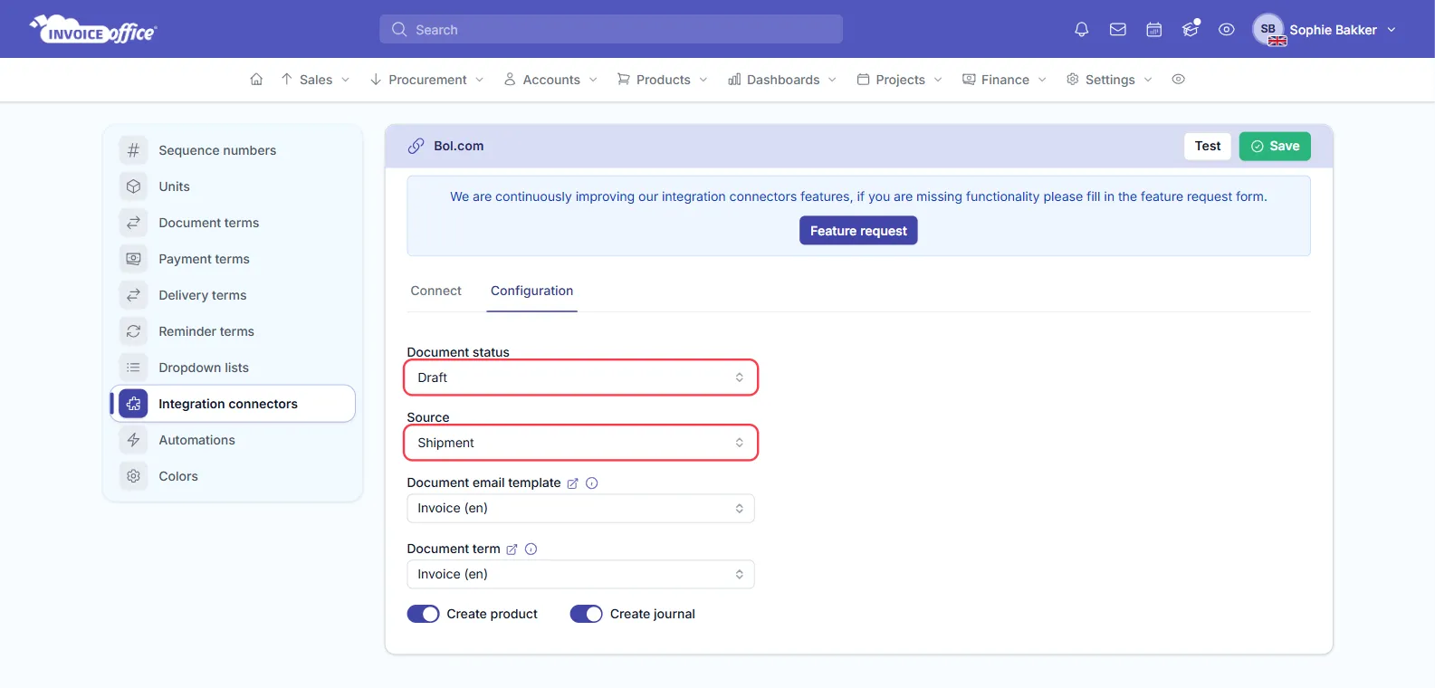Open the Document email template dropdown
Image resolution: width=1435 pixels, height=688 pixels.
point(580,509)
